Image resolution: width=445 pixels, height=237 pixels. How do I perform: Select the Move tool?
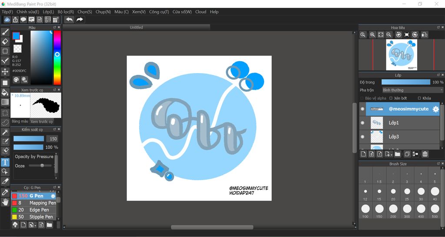[5, 71]
